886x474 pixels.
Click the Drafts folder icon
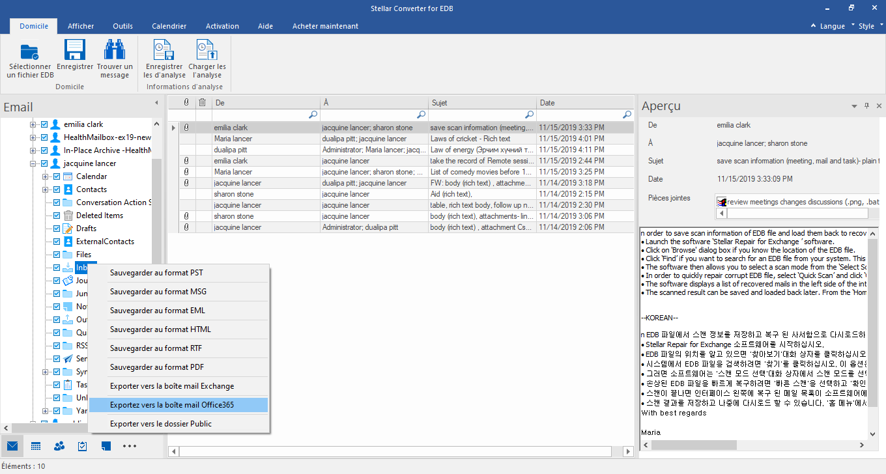(x=68, y=229)
